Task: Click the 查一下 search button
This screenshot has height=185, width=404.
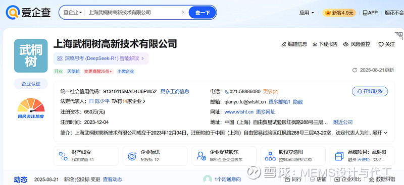Action: [203, 13]
